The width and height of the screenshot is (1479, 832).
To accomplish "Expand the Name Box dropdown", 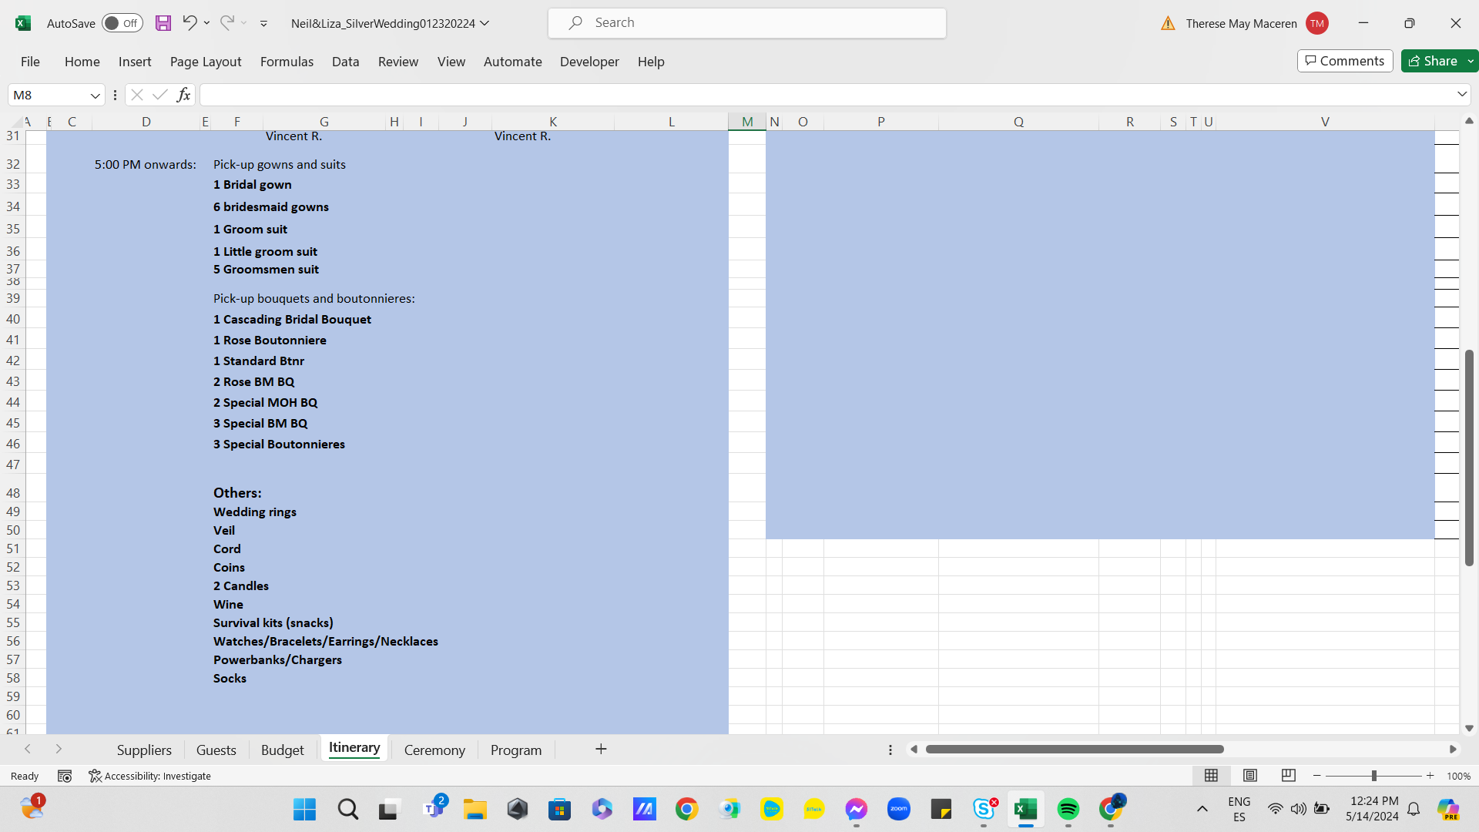I will tap(95, 96).
